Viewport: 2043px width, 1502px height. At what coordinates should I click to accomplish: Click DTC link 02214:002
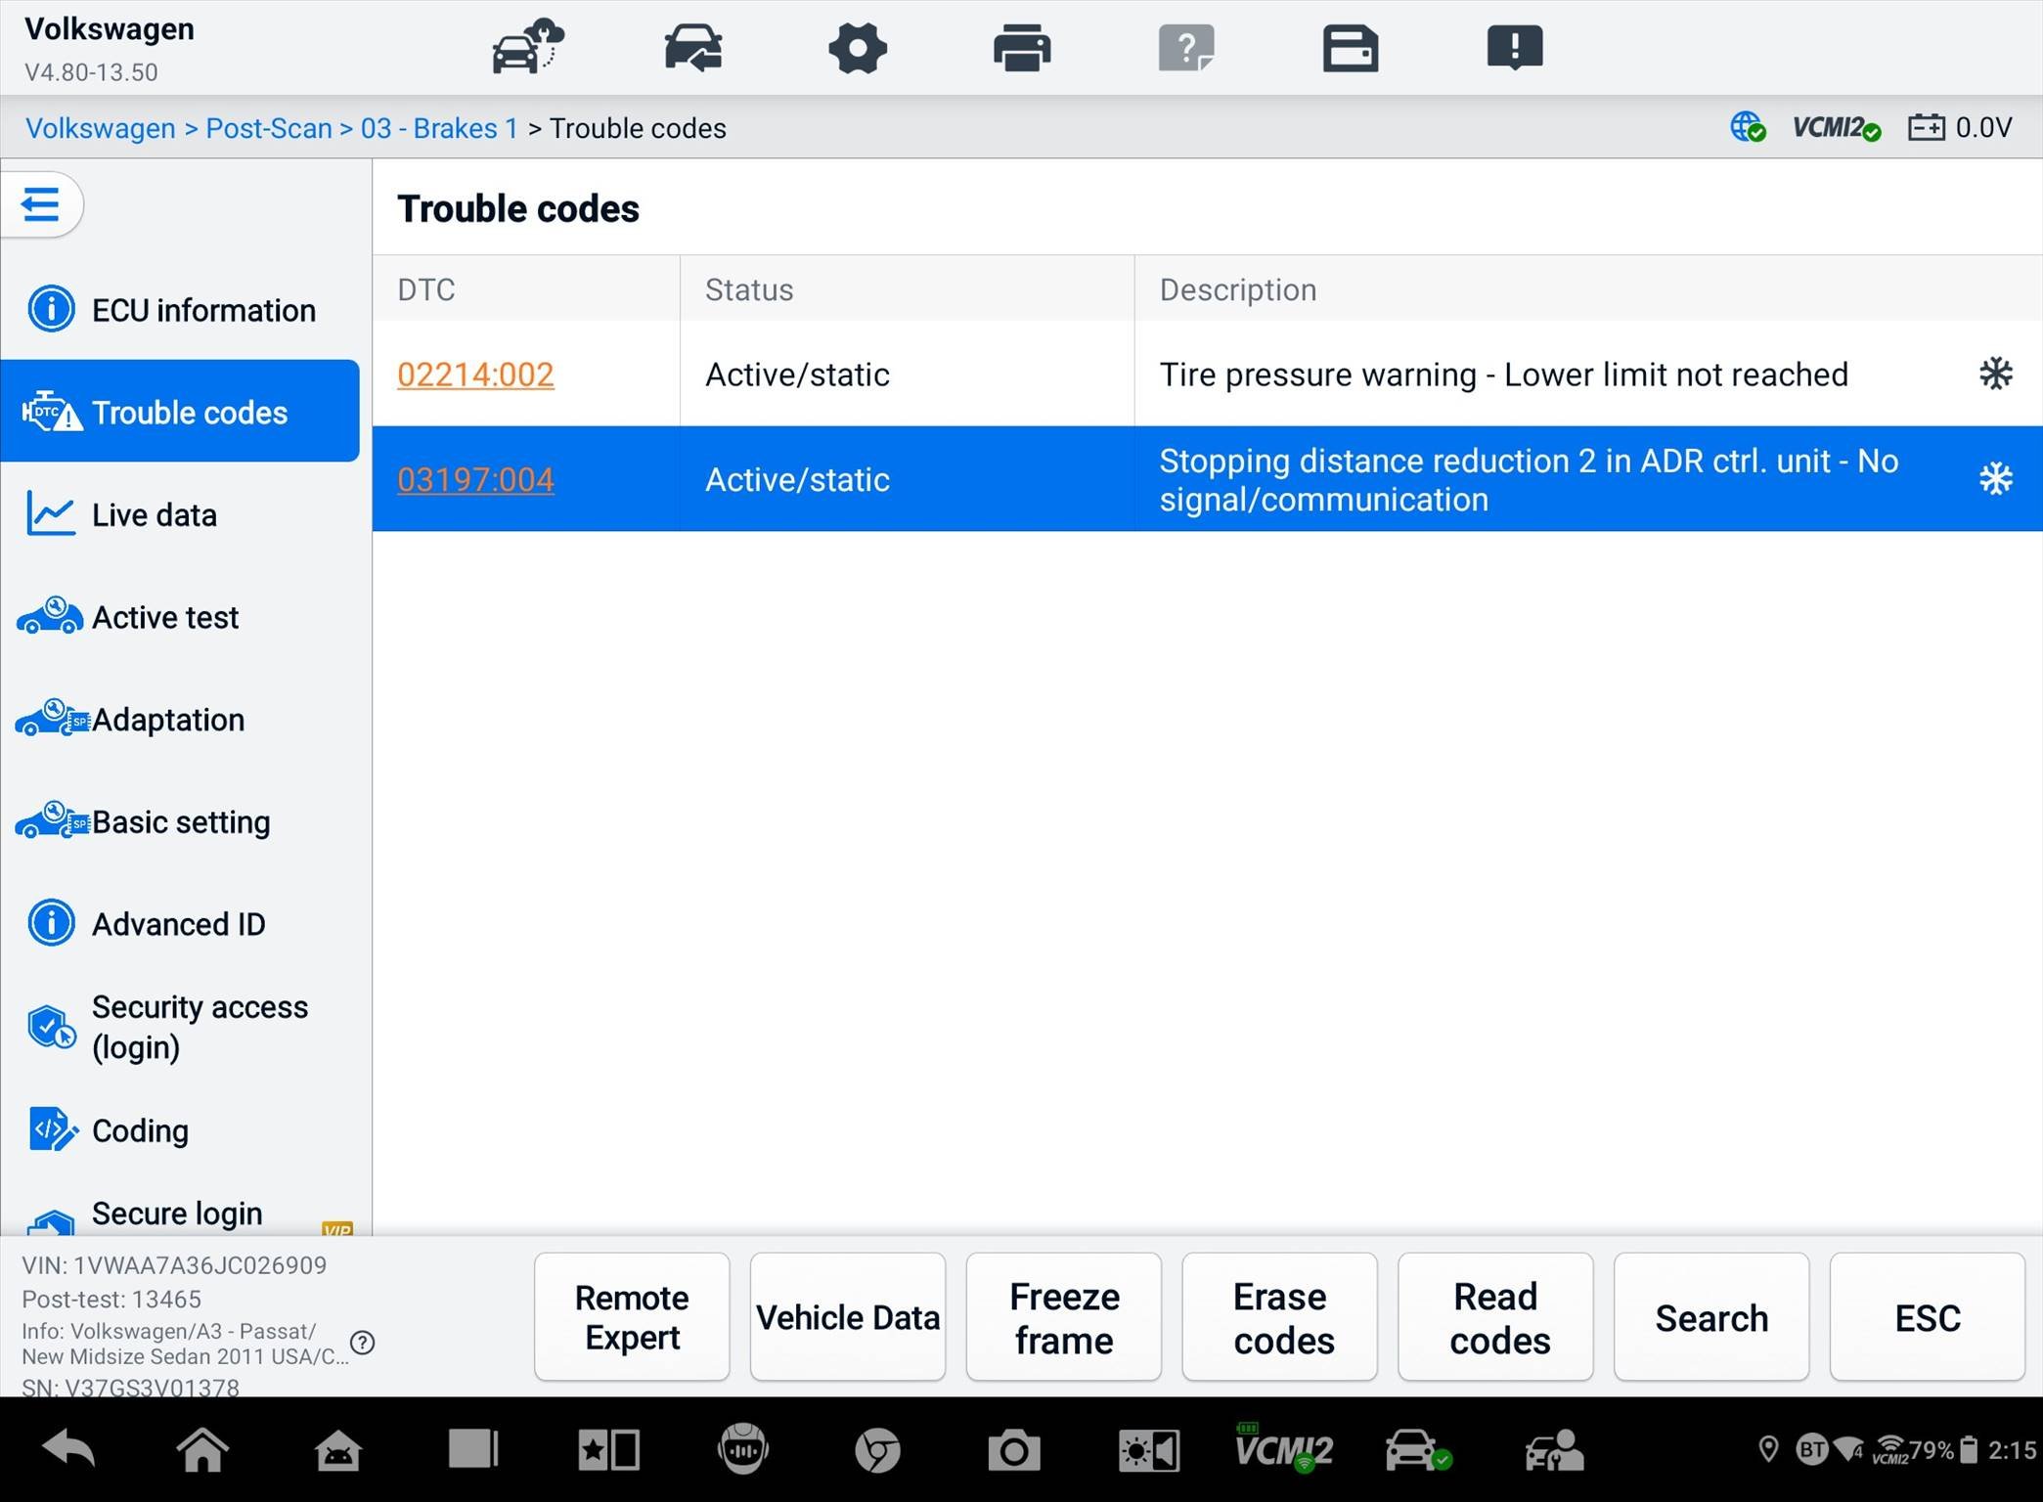coord(475,375)
